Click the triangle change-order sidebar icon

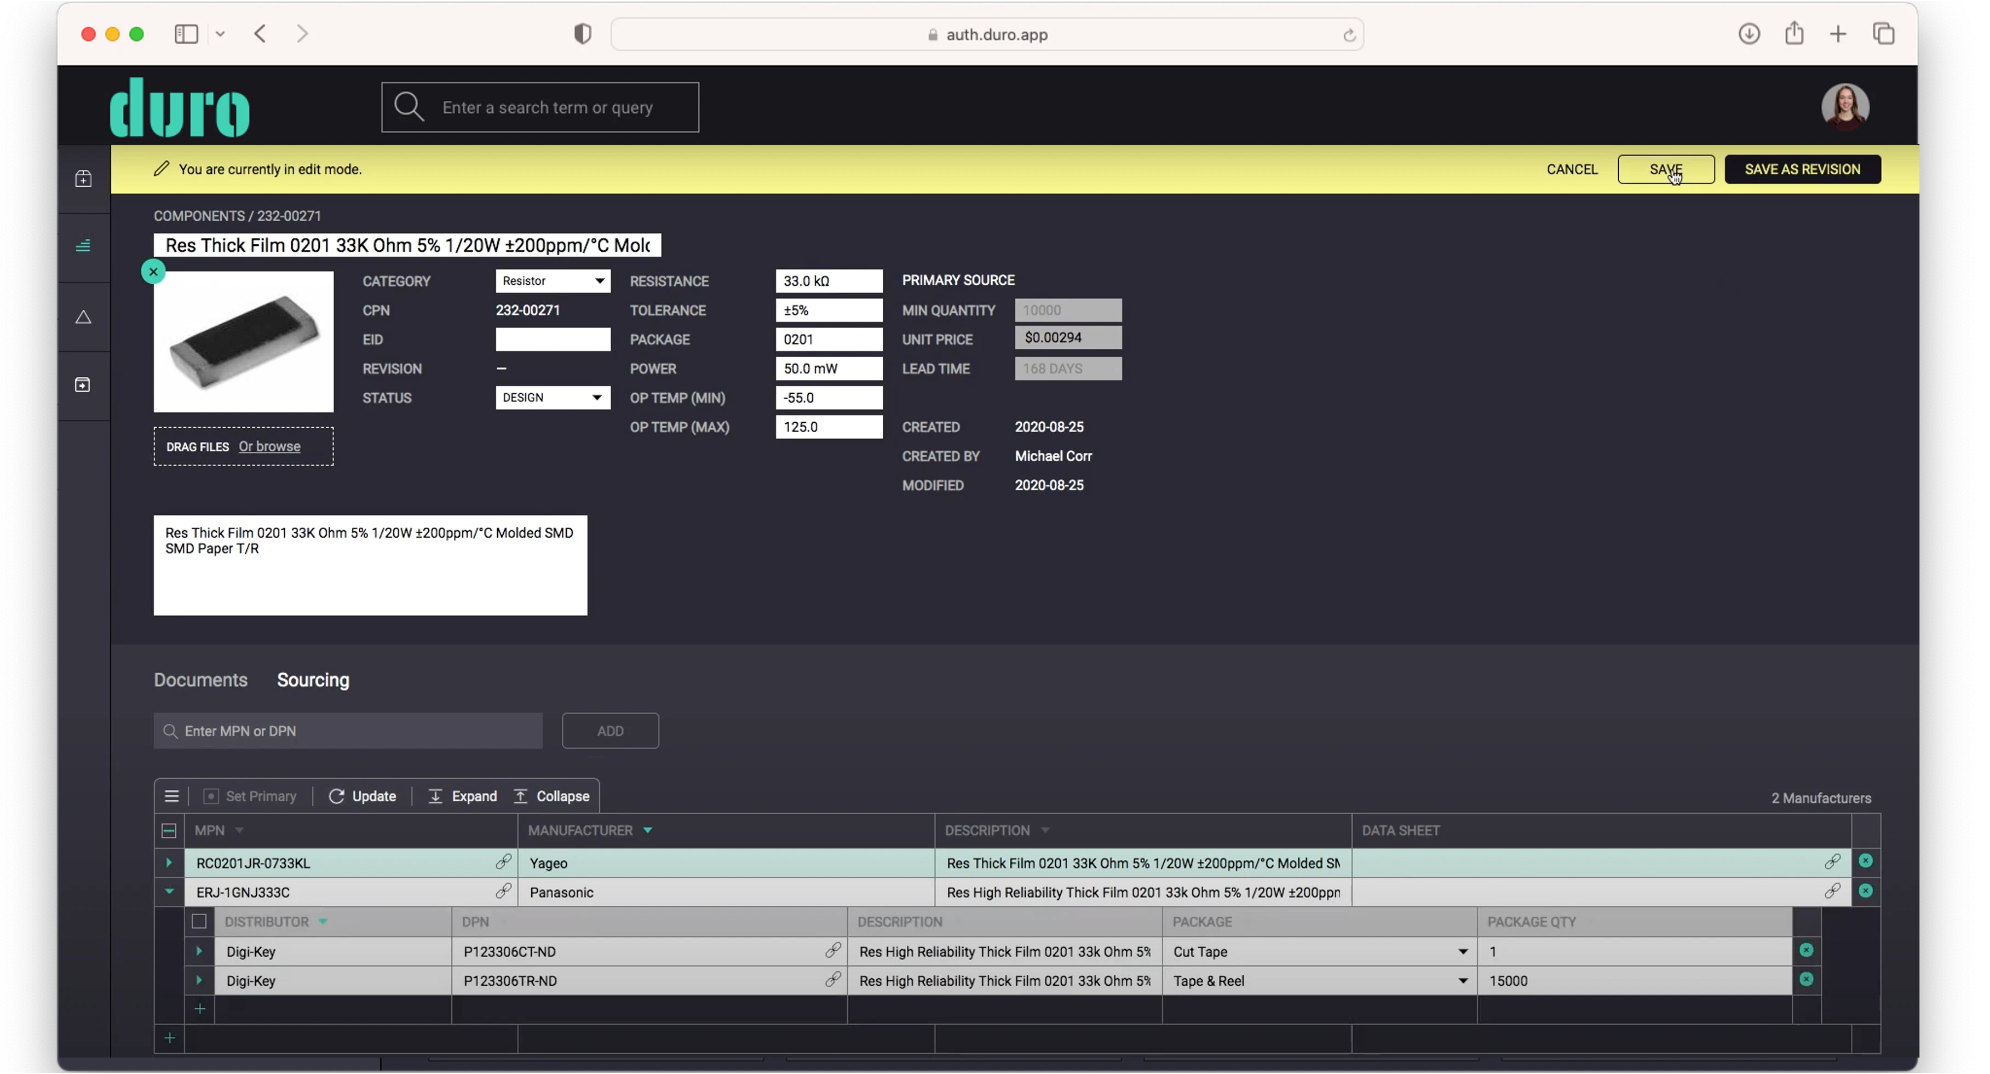coord(83,317)
